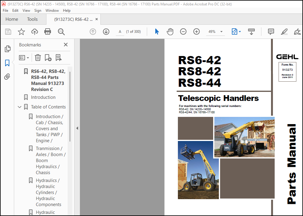
Task: Click the yellow telehandler house photo
Action: 245,137
